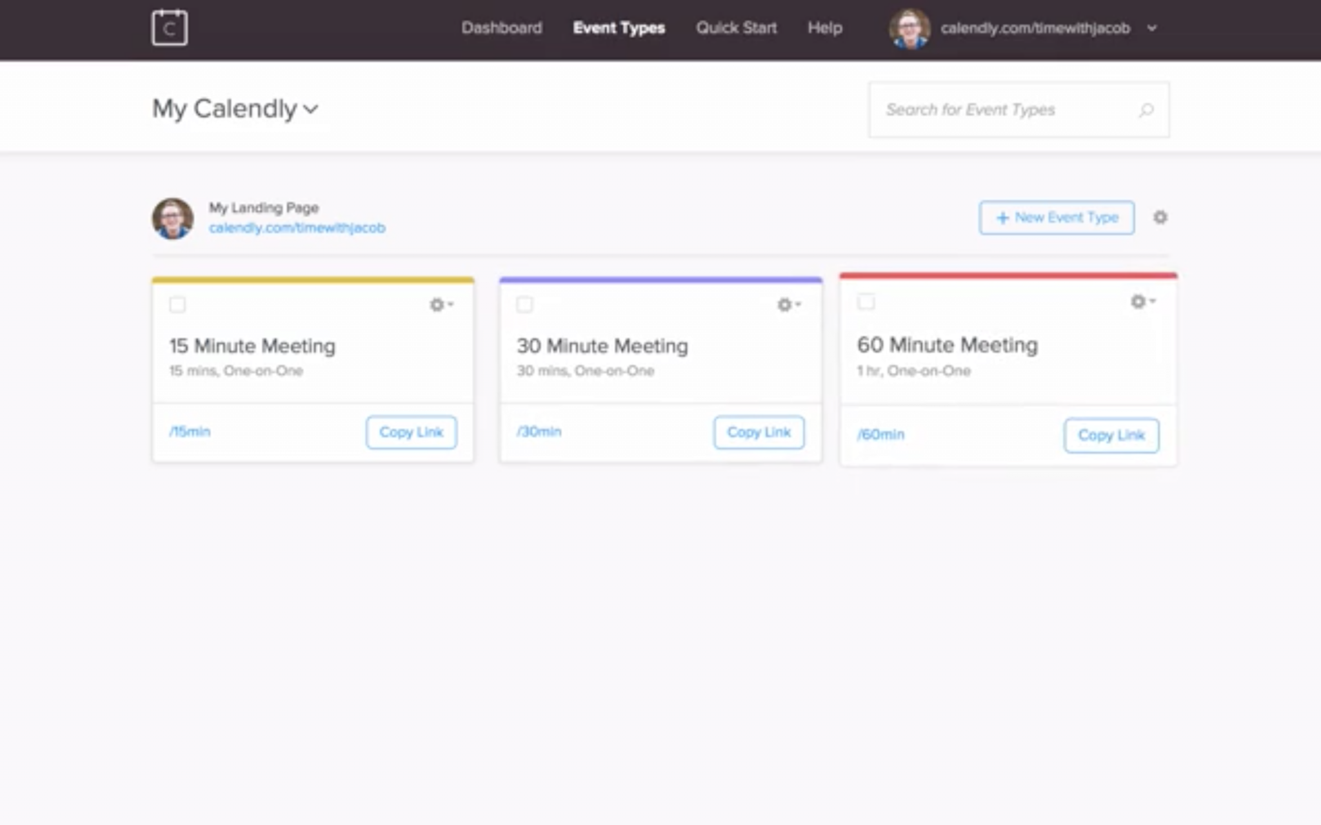Screen dimensions: 1321x825
Task: Open 60 Minute Meeting gear menu
Action: pyautogui.click(x=1142, y=302)
